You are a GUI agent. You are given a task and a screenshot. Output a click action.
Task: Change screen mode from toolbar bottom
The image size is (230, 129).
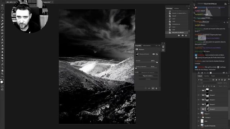[x=2, y=90]
